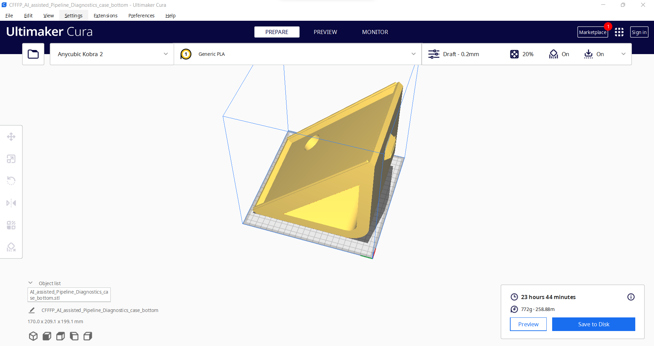Screen dimensions: 654x346
Task: Click the Preview button
Action: click(528, 324)
